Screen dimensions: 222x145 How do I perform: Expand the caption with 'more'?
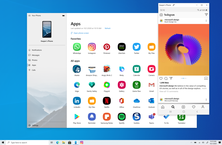point(204,88)
